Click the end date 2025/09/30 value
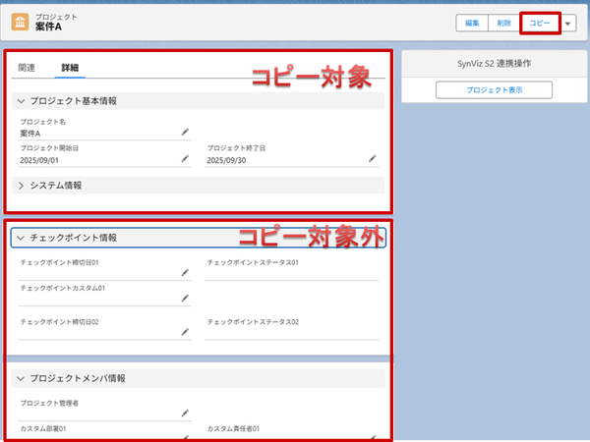590x442 pixels. [226, 160]
